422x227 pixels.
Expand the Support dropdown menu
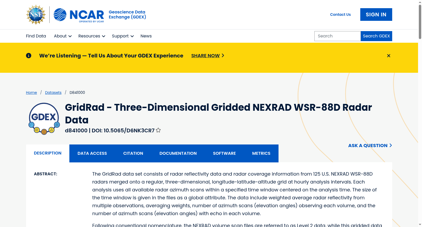(x=123, y=36)
